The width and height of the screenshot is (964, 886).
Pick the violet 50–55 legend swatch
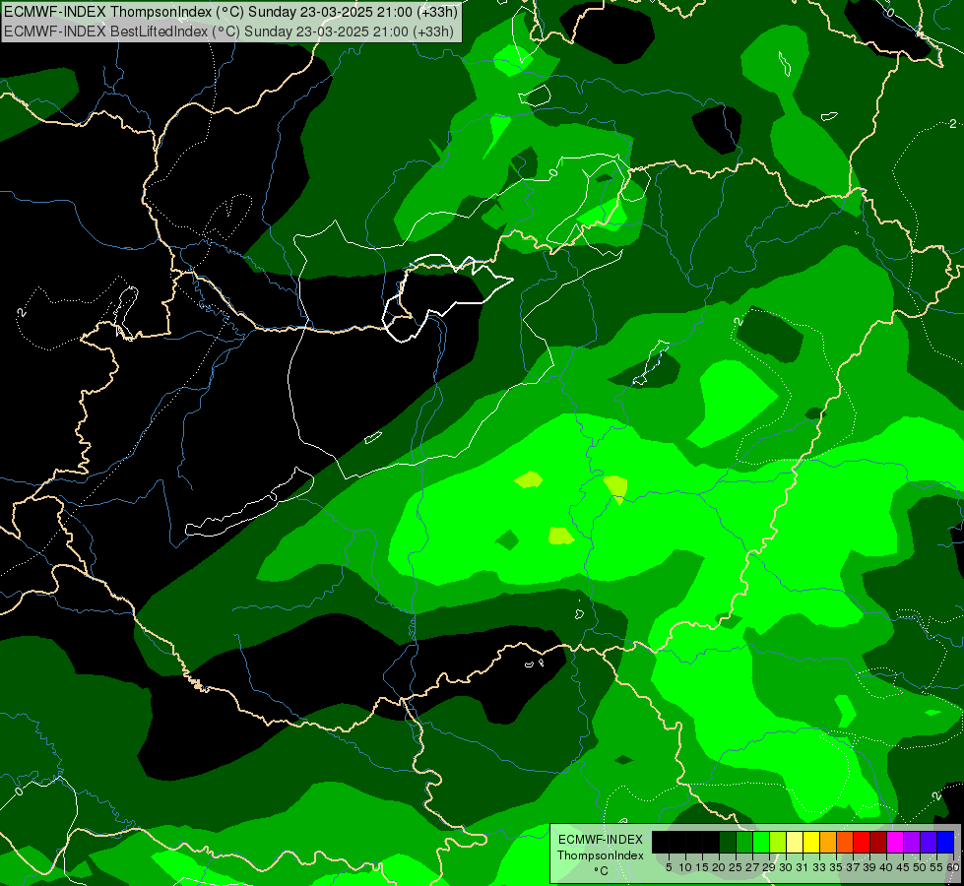coord(929,842)
